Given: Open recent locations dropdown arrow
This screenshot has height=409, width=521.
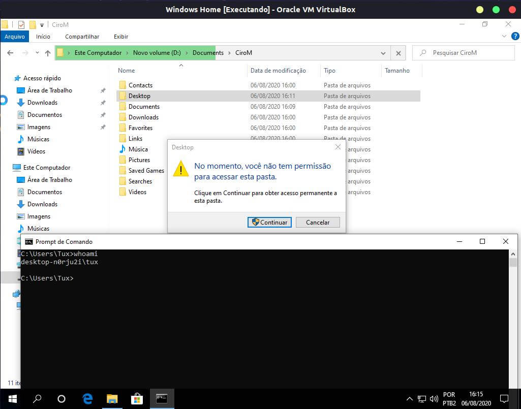Looking at the screenshot, I should tap(37, 53).
